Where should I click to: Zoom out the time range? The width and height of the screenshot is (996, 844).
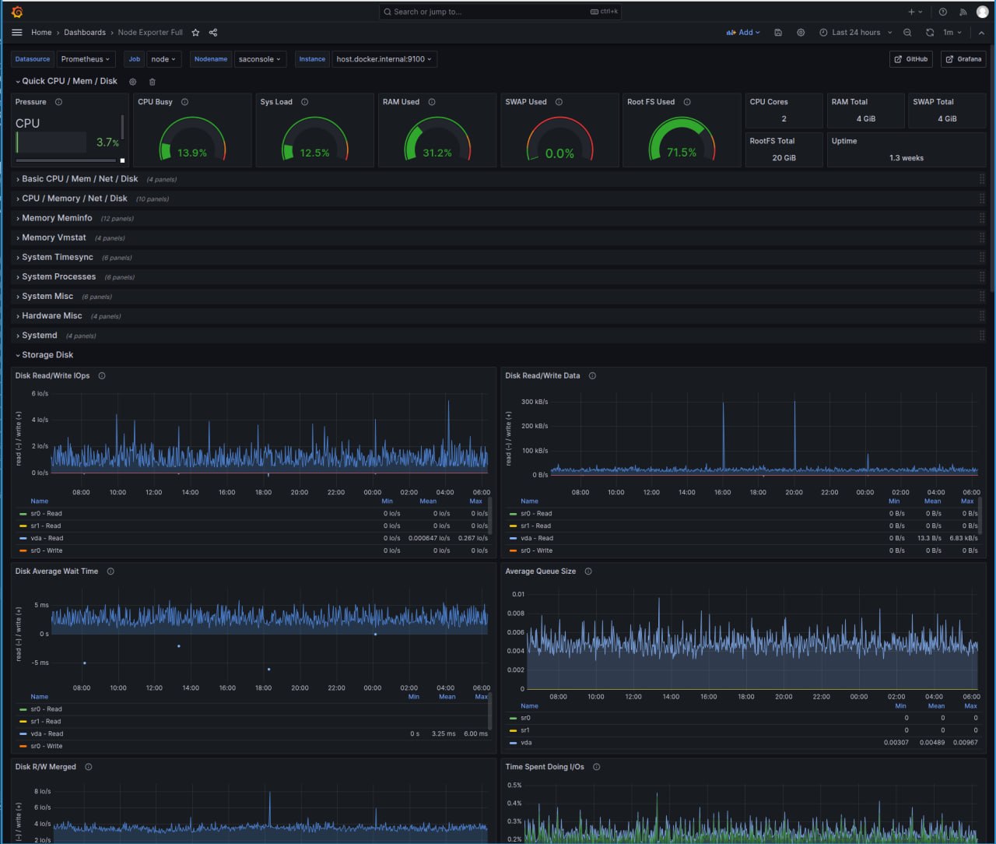click(x=907, y=33)
